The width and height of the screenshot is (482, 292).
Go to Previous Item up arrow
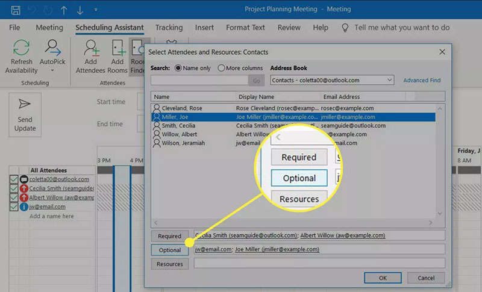[x=64, y=10]
